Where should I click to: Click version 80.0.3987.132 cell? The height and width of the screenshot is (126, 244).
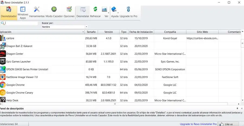(x=109, y=85)
